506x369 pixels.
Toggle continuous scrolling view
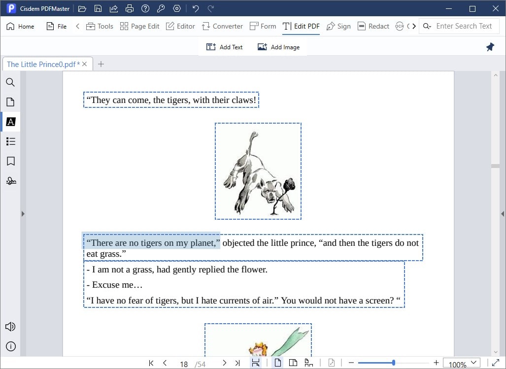tap(309, 363)
